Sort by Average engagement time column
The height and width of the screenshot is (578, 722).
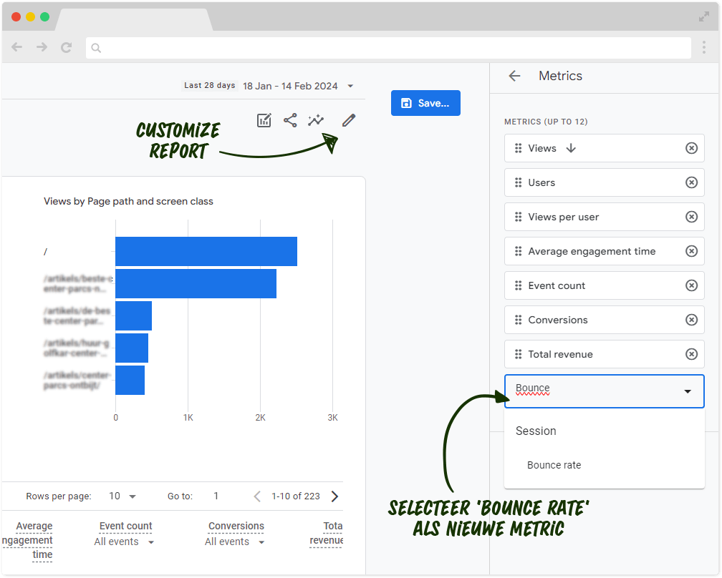tap(28, 540)
